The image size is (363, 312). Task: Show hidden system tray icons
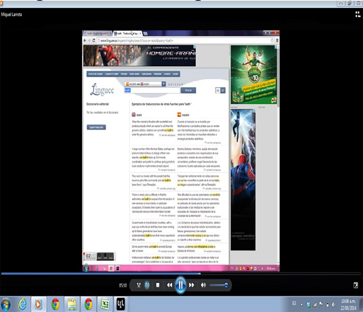point(301,304)
